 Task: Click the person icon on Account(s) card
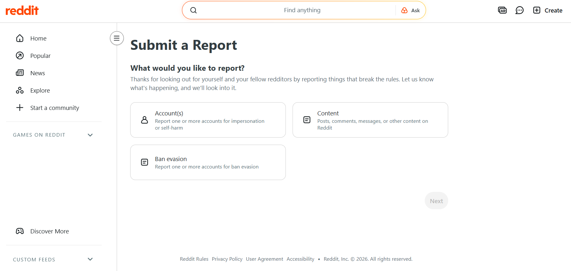(x=145, y=120)
